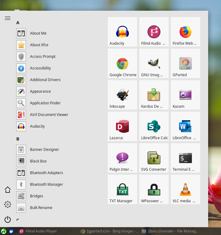
Task: Select 'Bridges' in the app list
Action: click(37, 196)
